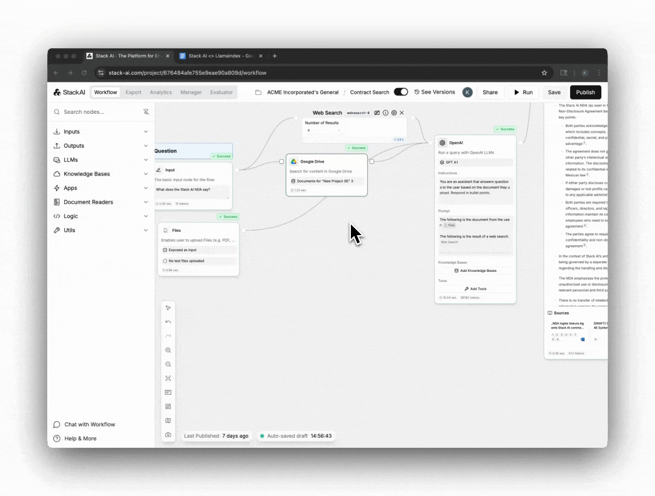Click the Google Drive output connector
The width and height of the screenshot is (655, 496).
pyautogui.click(x=372, y=162)
